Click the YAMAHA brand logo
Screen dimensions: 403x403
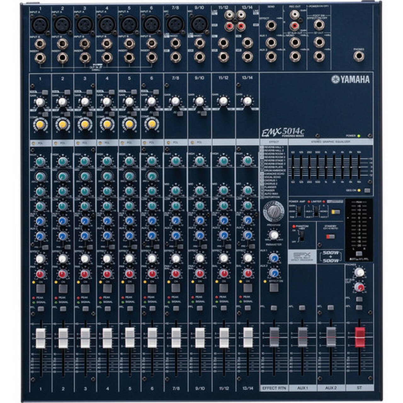pos(350,80)
